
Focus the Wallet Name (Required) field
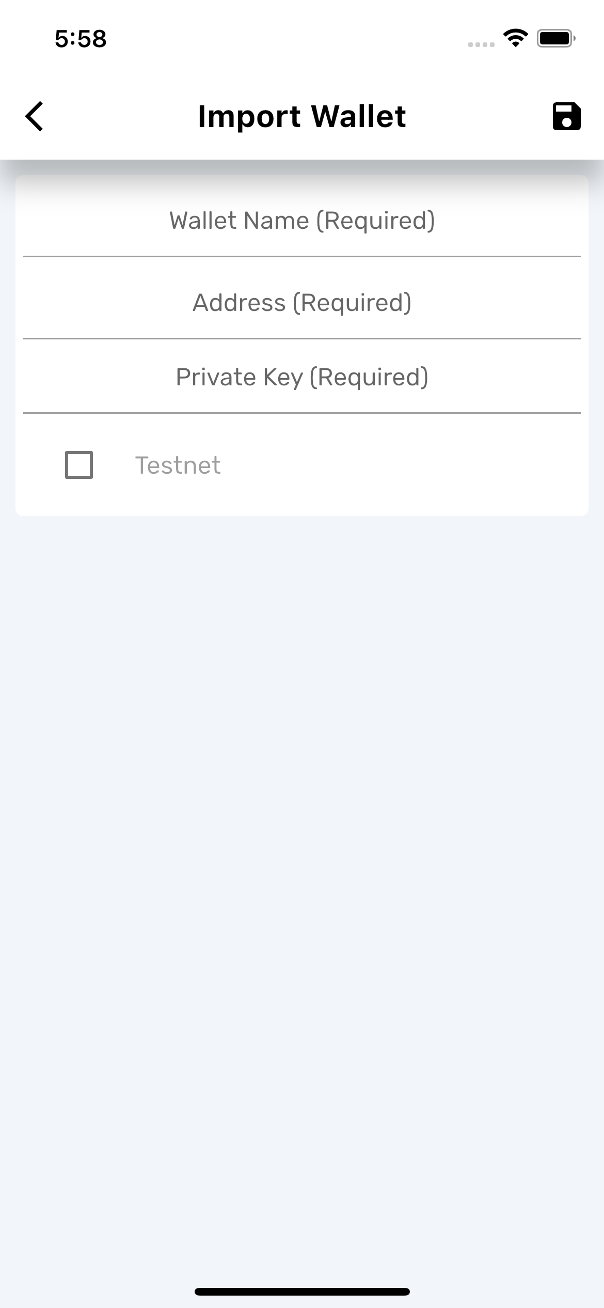[302, 221]
